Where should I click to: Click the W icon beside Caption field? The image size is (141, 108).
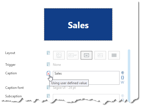(123, 82)
